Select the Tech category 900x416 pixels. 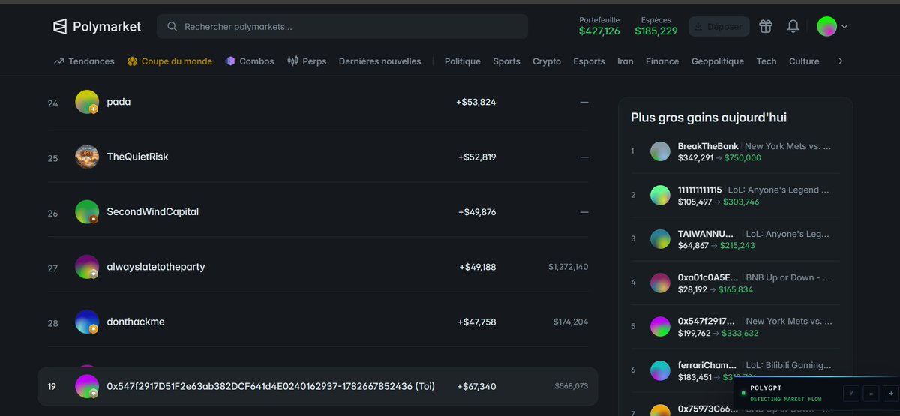[766, 61]
